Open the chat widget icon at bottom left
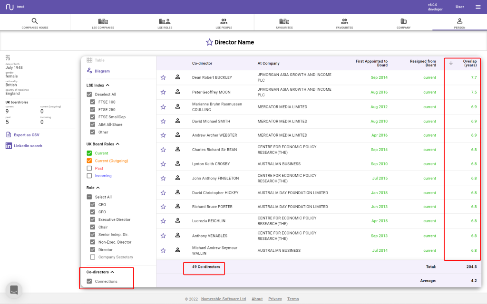487x304 pixels. [14, 290]
